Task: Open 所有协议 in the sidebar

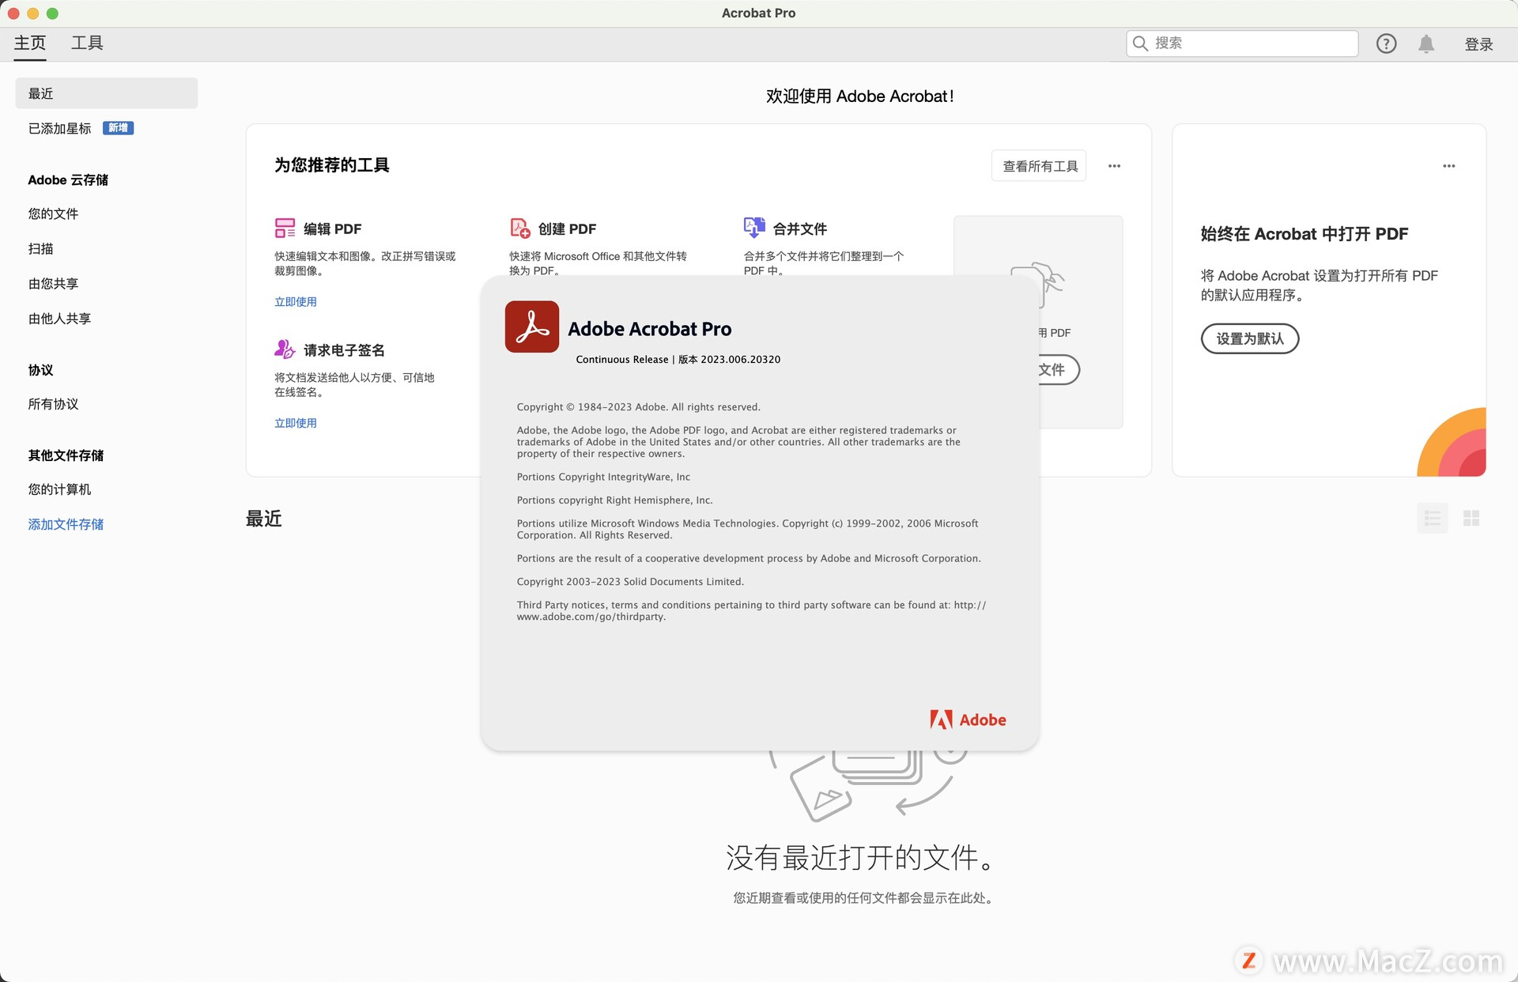Action: [53, 404]
